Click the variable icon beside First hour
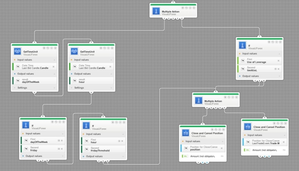The image size is (299, 171). [87, 141]
